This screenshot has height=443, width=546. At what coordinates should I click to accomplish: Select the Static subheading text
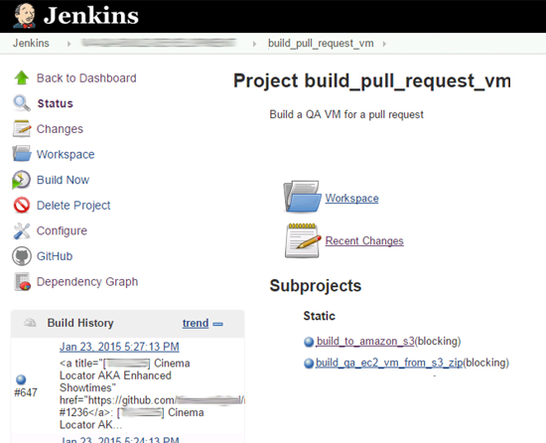click(319, 316)
